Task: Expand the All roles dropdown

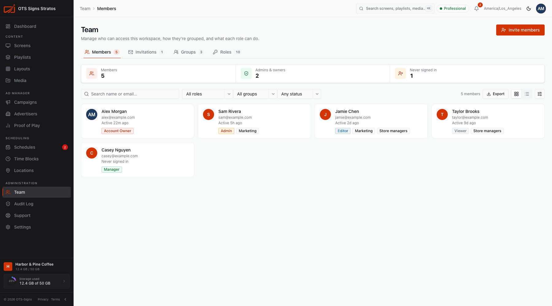Action: point(208,94)
